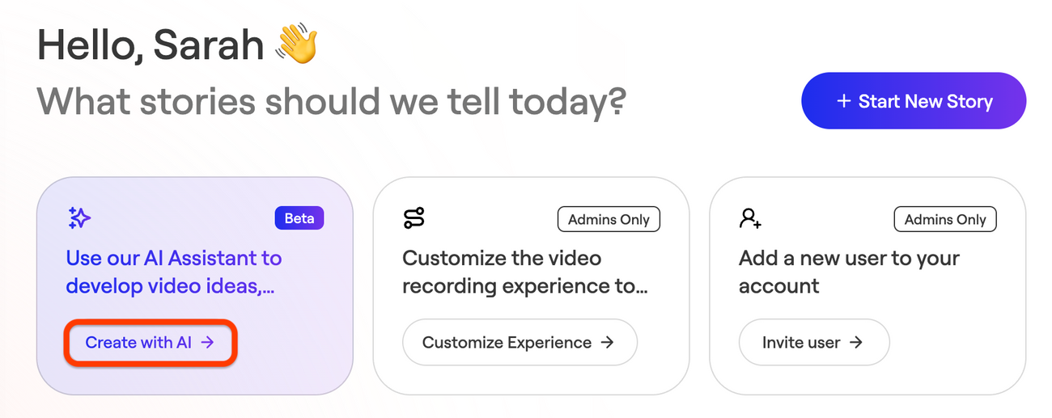Click the arrow icon beside Create with AI
Screen dimensions: 1052x418
click(207, 342)
